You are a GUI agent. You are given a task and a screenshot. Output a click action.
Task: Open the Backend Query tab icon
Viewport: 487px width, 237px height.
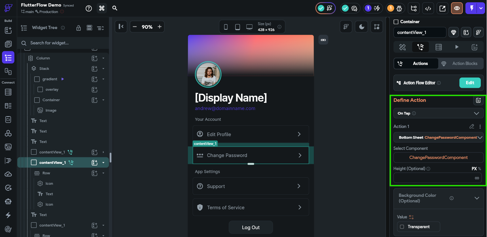pyautogui.click(x=439, y=47)
